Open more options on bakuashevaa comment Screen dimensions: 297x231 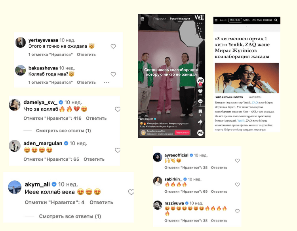(x=106, y=83)
